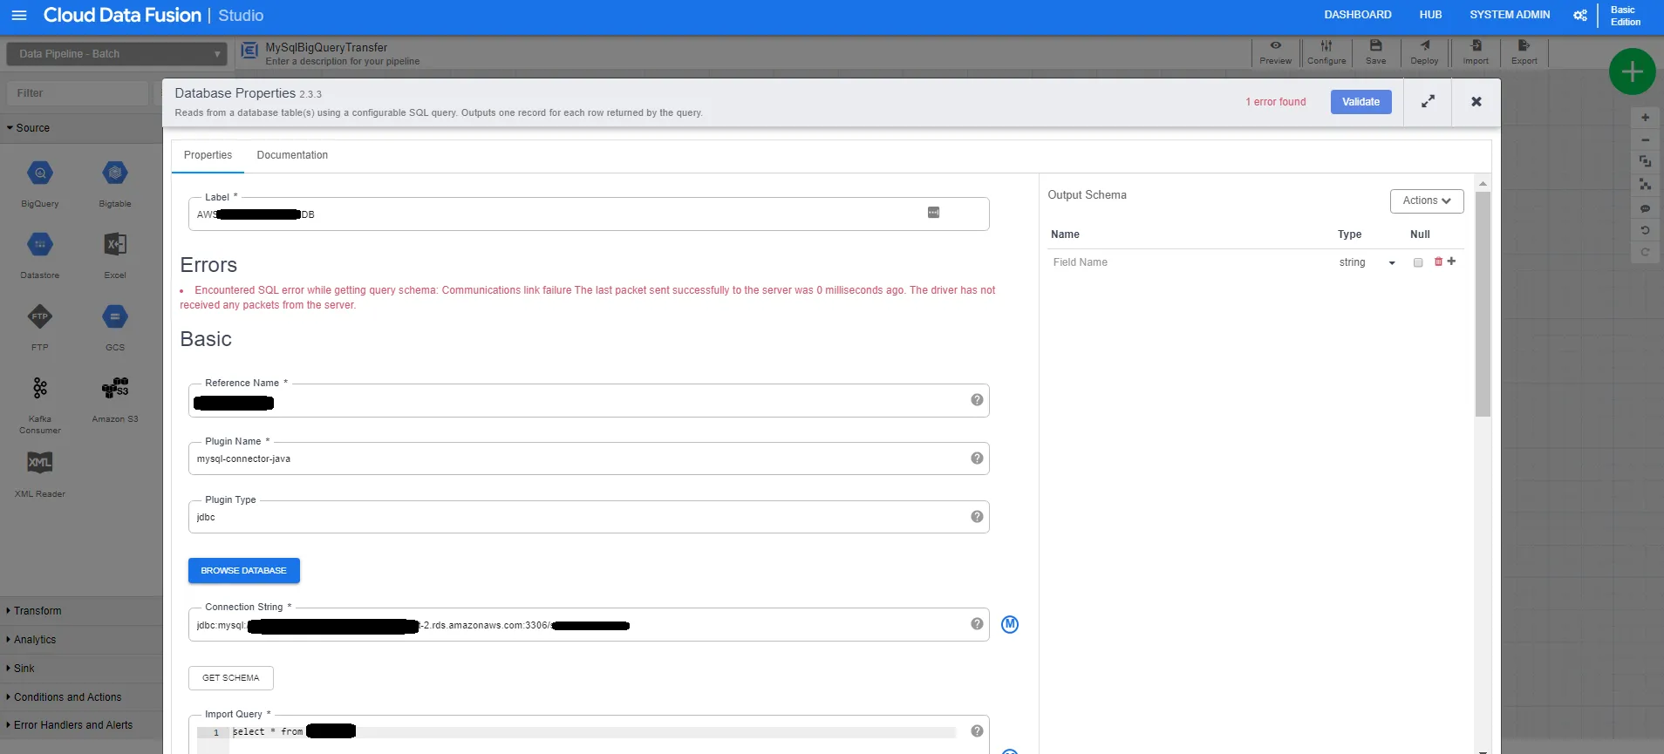The width and height of the screenshot is (1664, 754).
Task: Add a comment on canvas
Action: (1645, 208)
